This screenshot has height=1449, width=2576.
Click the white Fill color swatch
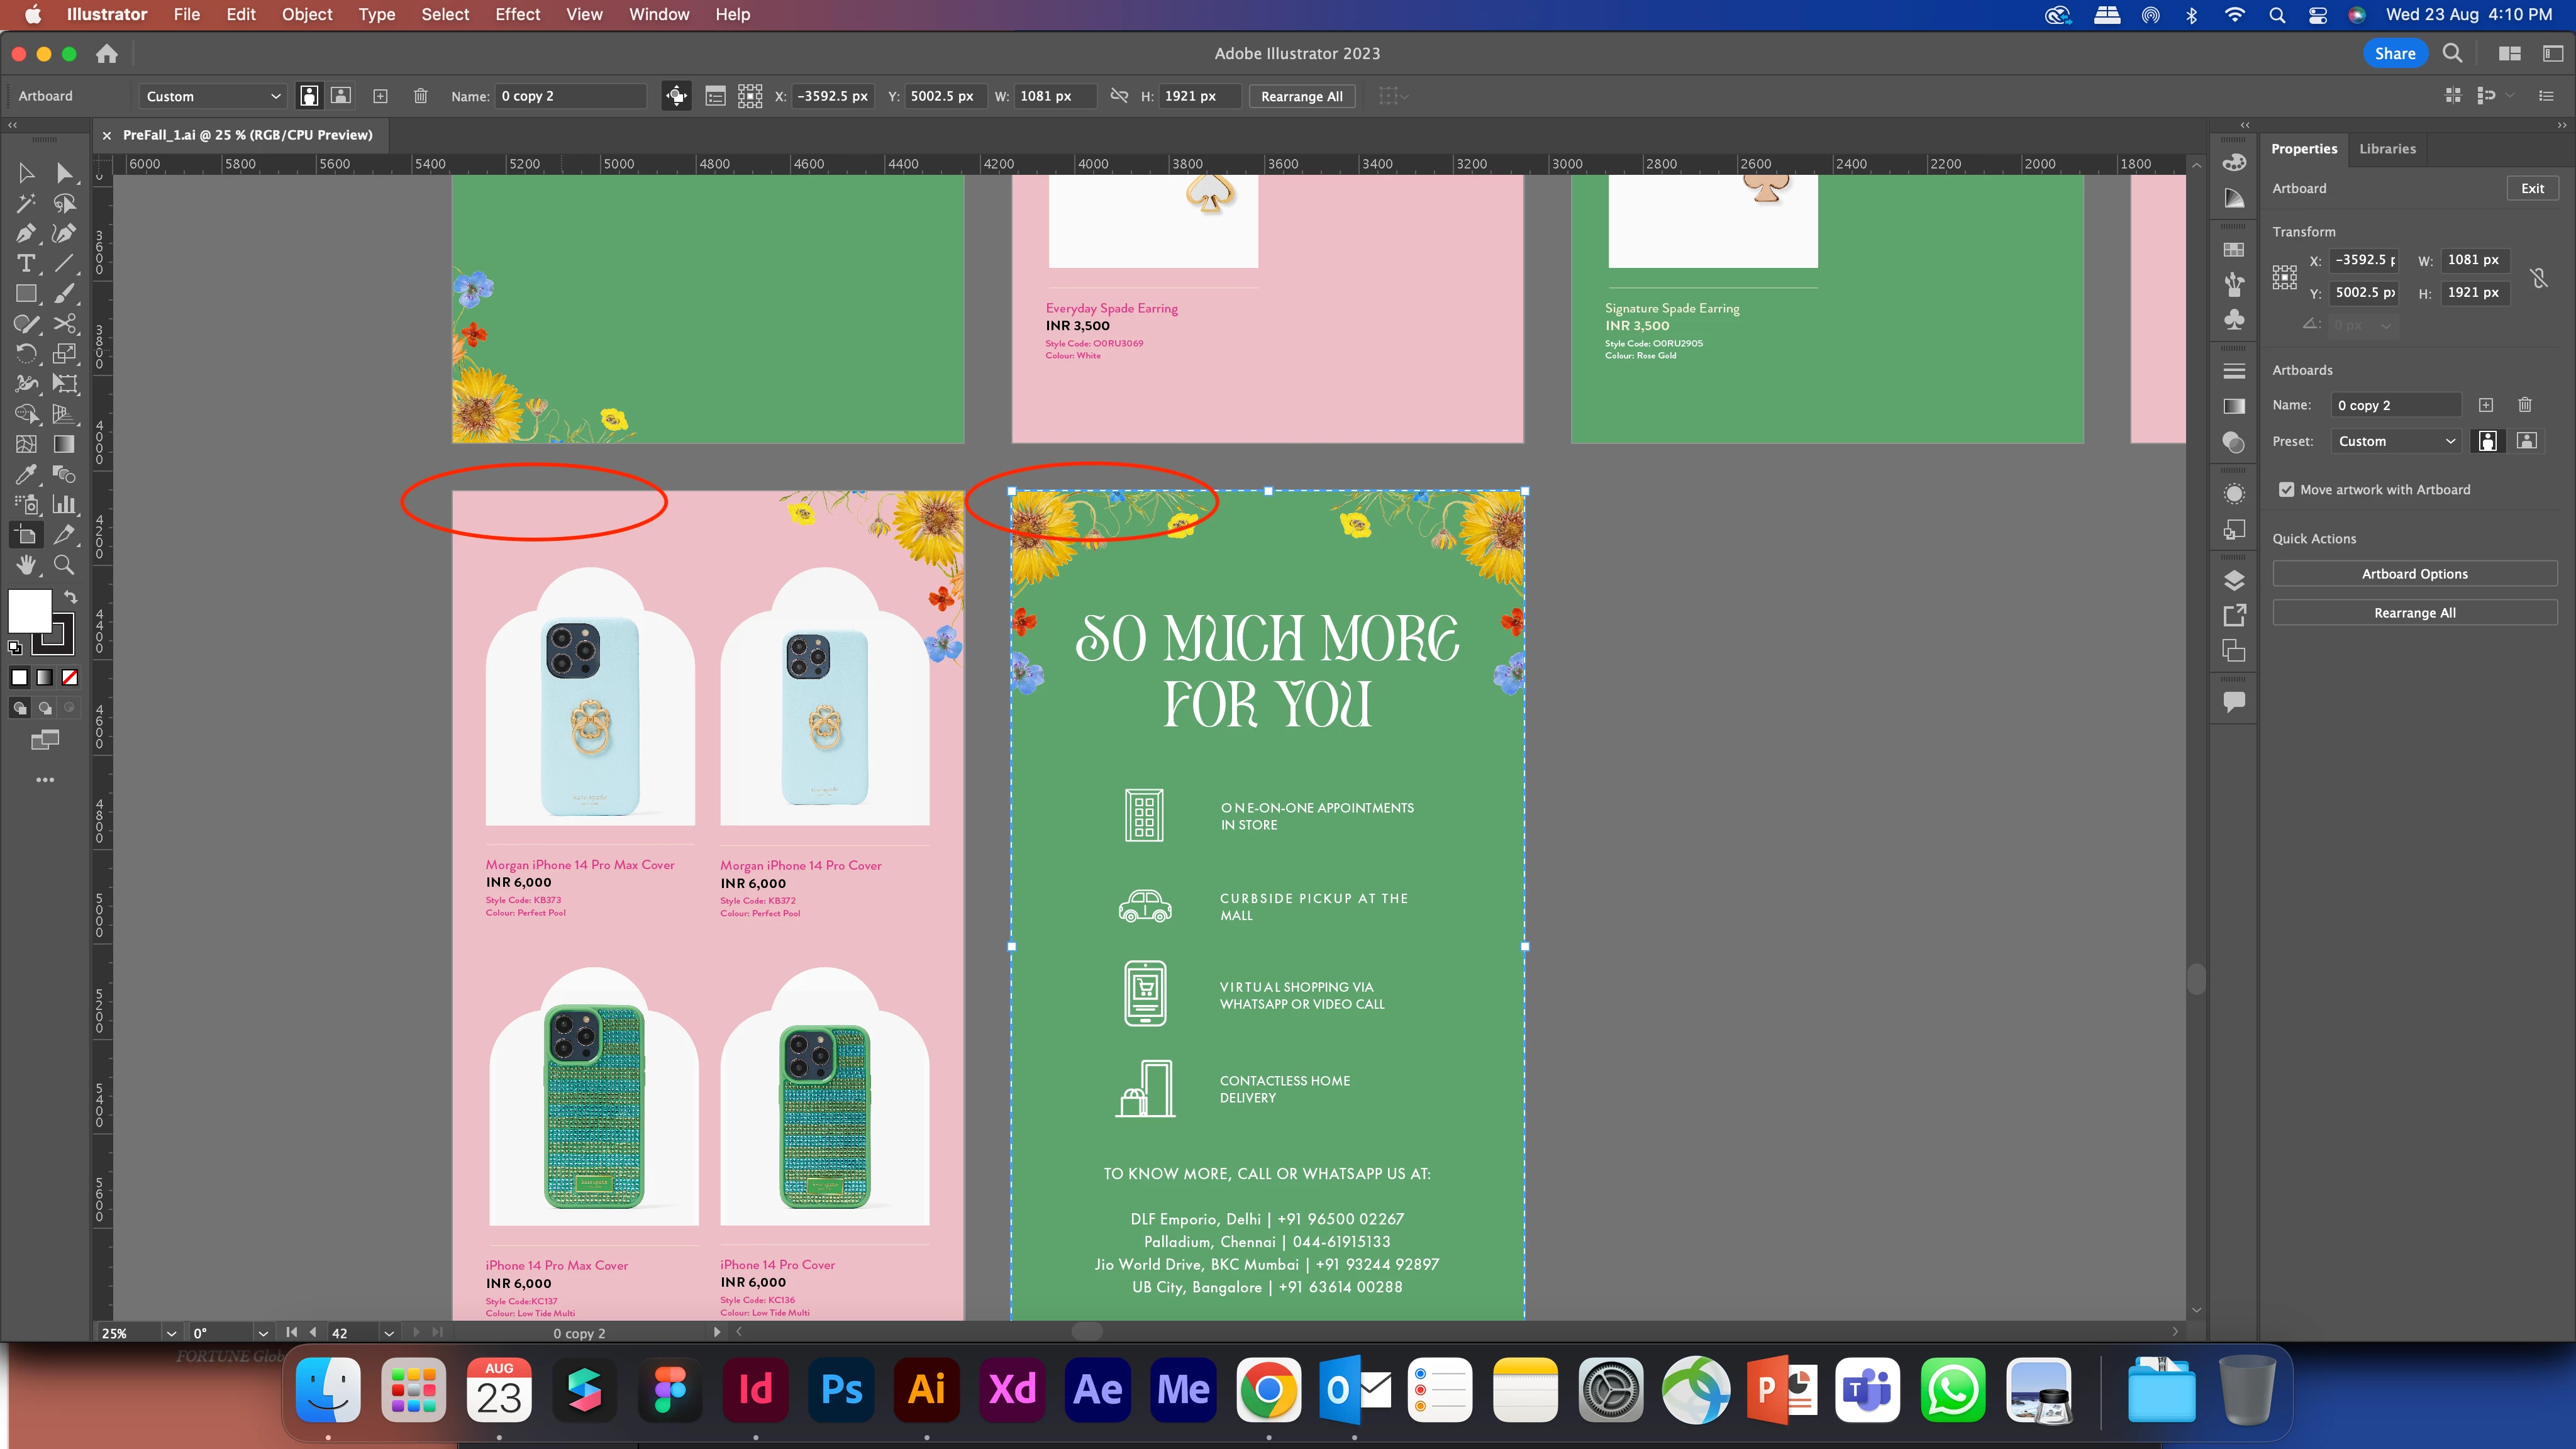tap(29, 610)
